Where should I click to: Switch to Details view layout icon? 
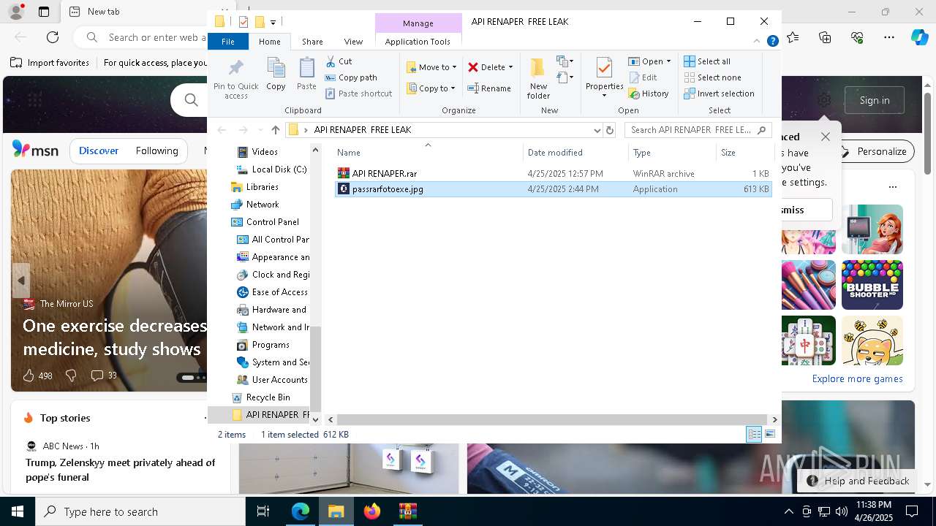coord(754,435)
